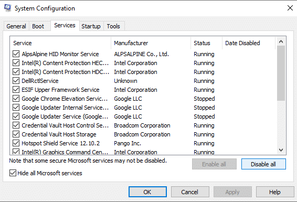Screen dimensions: 297x202
Task: Confirm with the OK button
Action: coord(147,192)
